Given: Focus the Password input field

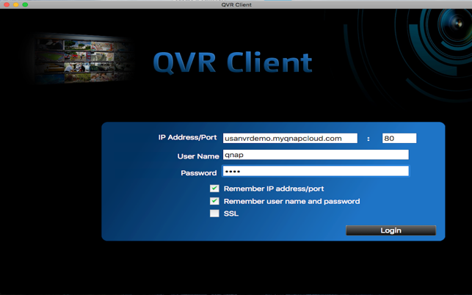Looking at the screenshot, I should coord(316,171).
